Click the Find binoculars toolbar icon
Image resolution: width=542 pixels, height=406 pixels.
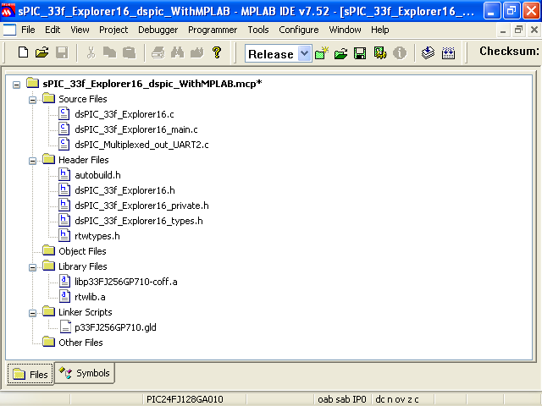[177, 52]
